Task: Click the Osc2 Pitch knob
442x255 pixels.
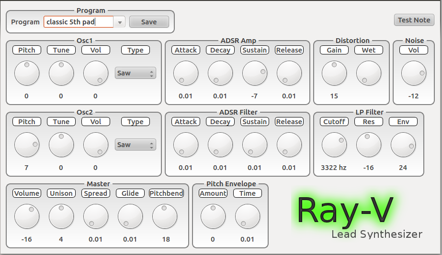Action: click(27, 145)
